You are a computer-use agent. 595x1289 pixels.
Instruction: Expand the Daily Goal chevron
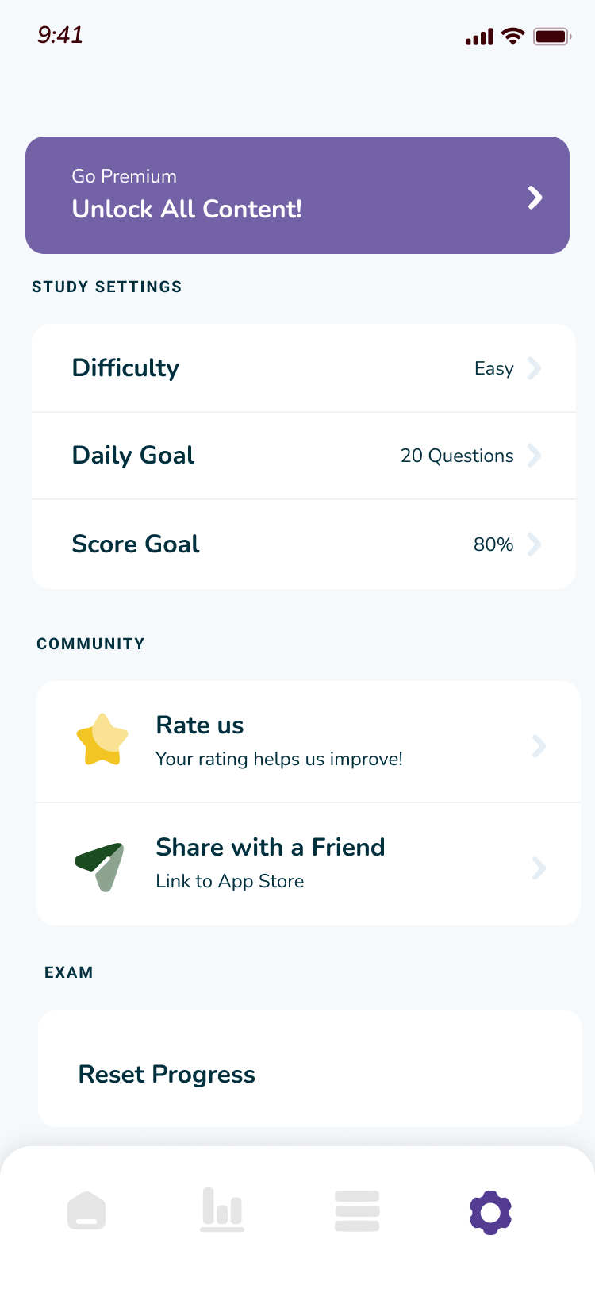pyautogui.click(x=535, y=456)
